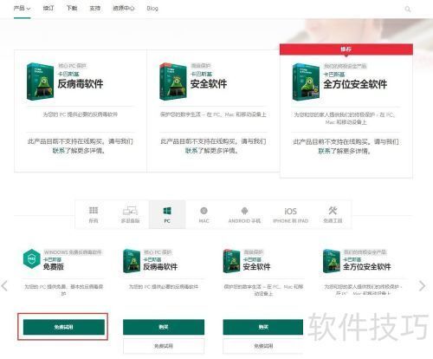The width and height of the screenshot is (433, 359).
Task: Open the 续订 navigation item
Action: tap(48, 8)
